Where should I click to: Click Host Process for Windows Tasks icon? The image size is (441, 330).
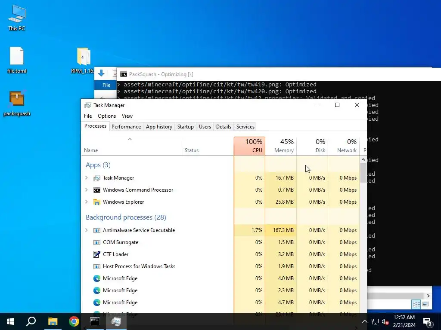point(97,266)
